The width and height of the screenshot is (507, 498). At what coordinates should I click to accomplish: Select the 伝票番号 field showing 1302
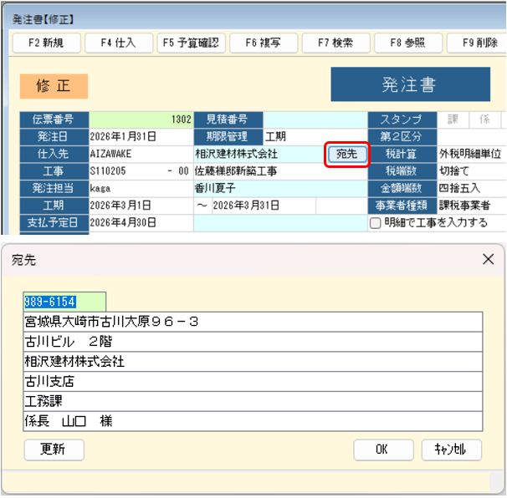[141, 119]
